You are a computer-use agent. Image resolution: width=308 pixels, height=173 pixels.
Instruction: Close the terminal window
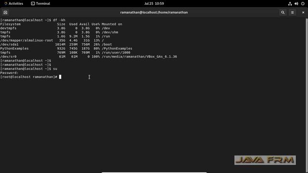click(x=303, y=12)
